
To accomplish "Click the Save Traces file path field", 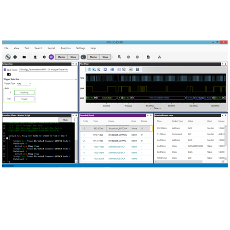I will point(43,69).
